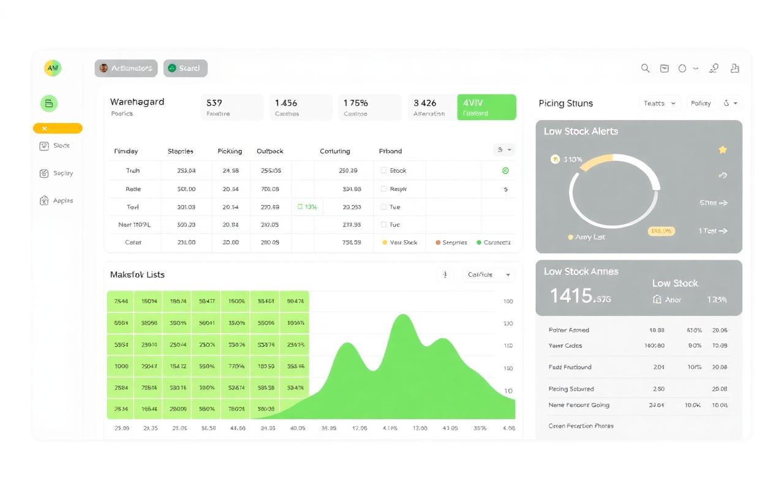Open the Applies sidebar item
784x490 pixels.
coord(56,201)
